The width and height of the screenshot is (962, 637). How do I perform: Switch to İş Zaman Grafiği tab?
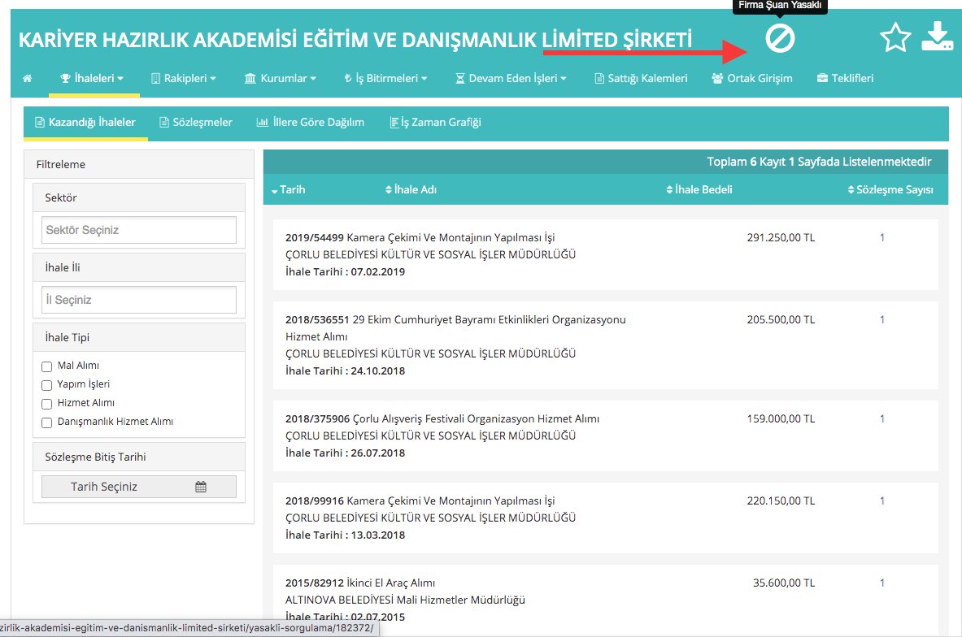[436, 123]
